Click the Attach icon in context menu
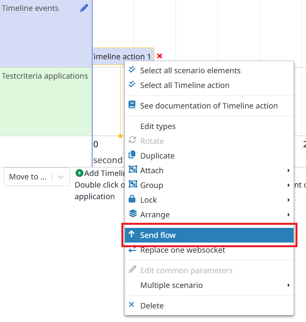306x322 pixels. click(133, 169)
